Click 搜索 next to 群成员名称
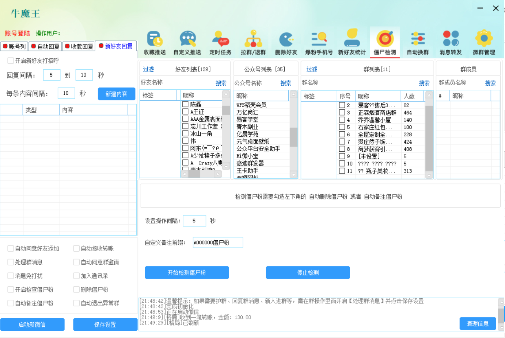The image size is (505, 338). tap(490, 83)
